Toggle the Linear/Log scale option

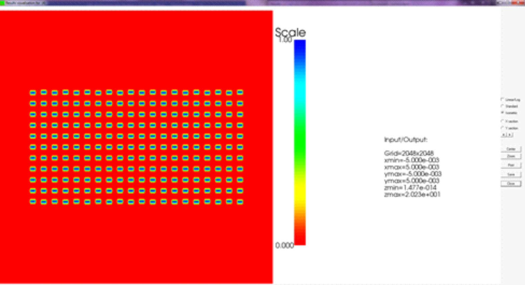(503, 99)
